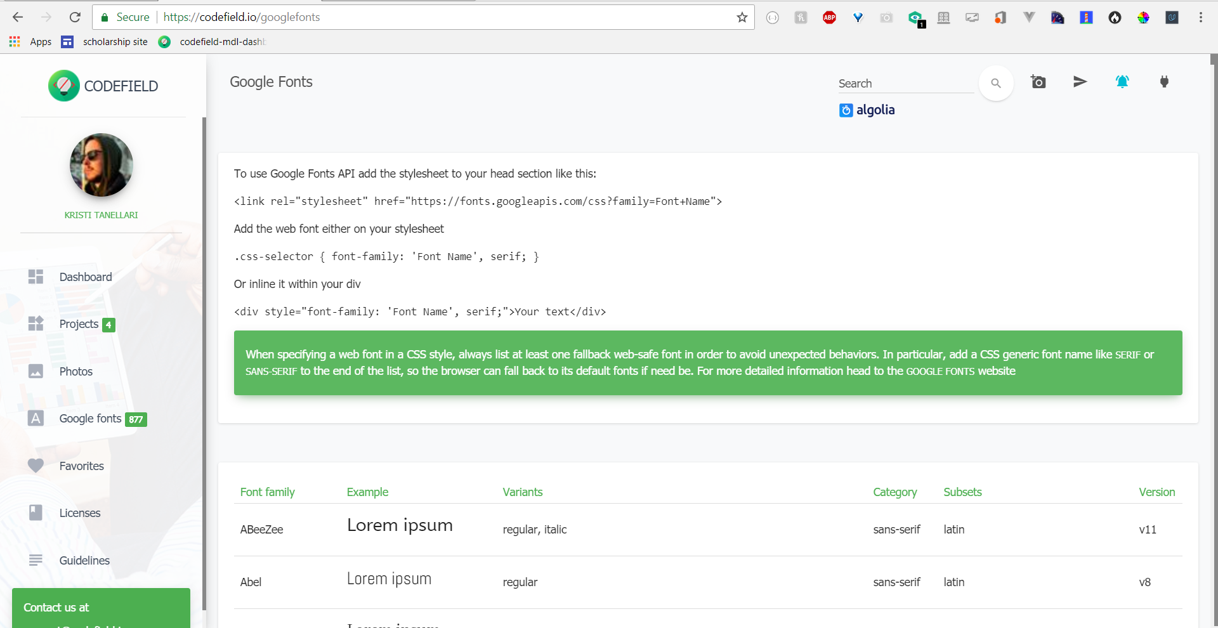Click the Subsets column header
The width and height of the screenshot is (1218, 628).
coord(962,492)
